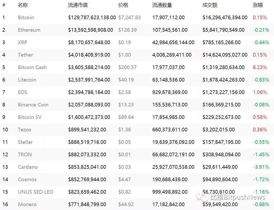Click the 成交额 column header

tap(210, 5)
